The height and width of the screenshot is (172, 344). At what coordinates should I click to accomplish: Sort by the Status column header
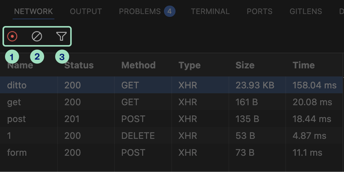79,65
